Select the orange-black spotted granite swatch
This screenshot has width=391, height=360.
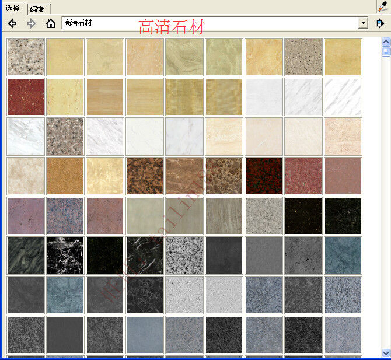coord(145,176)
